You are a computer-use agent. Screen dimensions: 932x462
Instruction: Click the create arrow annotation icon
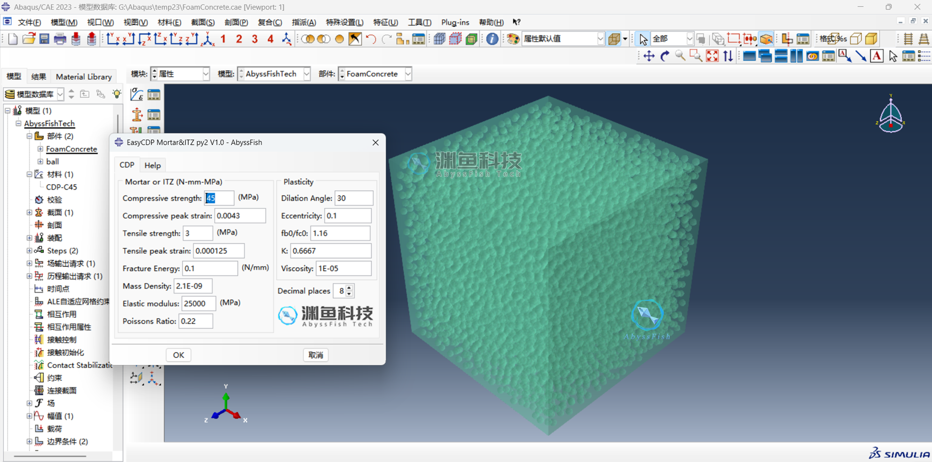coord(861,56)
